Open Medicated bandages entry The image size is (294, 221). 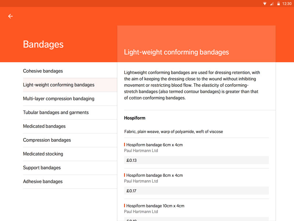70,126
